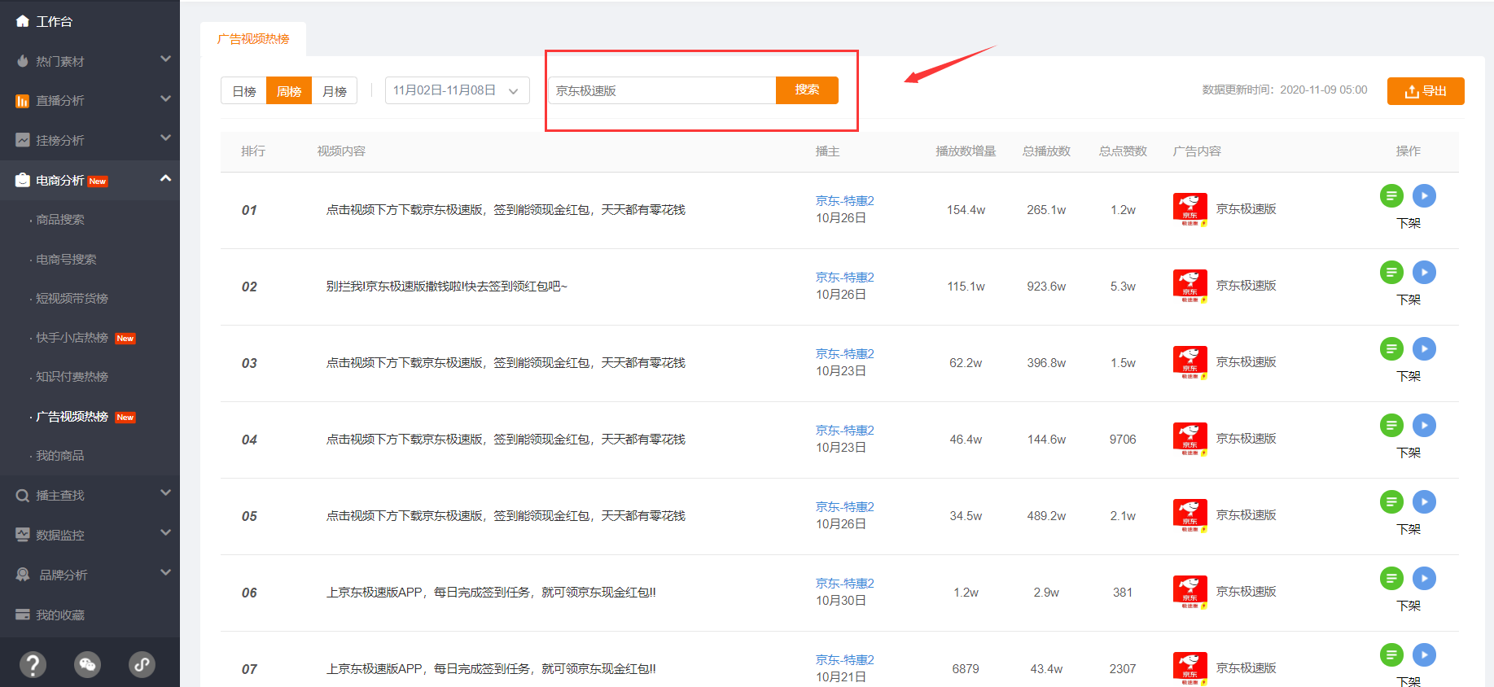Select the 广告视频热榜 page tab
The image size is (1494, 687).
[253, 39]
